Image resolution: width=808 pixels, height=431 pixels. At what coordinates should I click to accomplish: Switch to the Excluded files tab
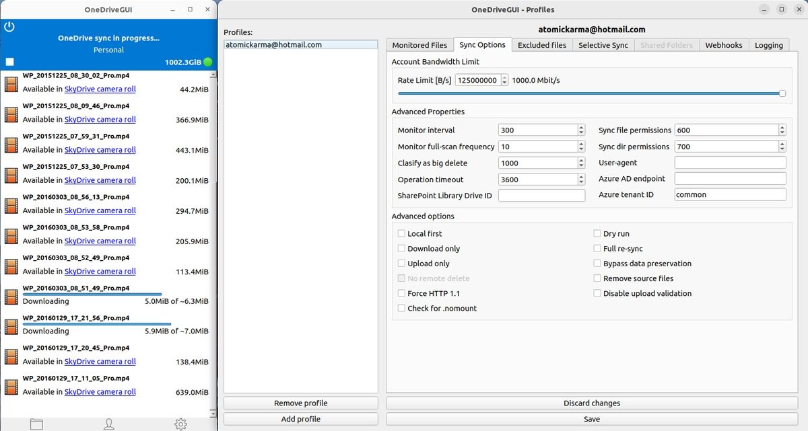(x=541, y=45)
